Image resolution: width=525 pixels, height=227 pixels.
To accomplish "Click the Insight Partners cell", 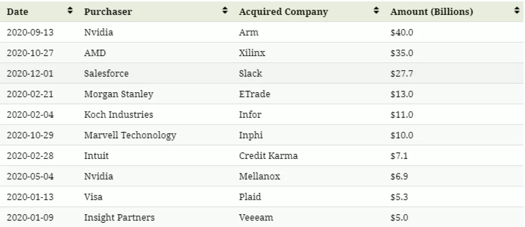I will (119, 217).
